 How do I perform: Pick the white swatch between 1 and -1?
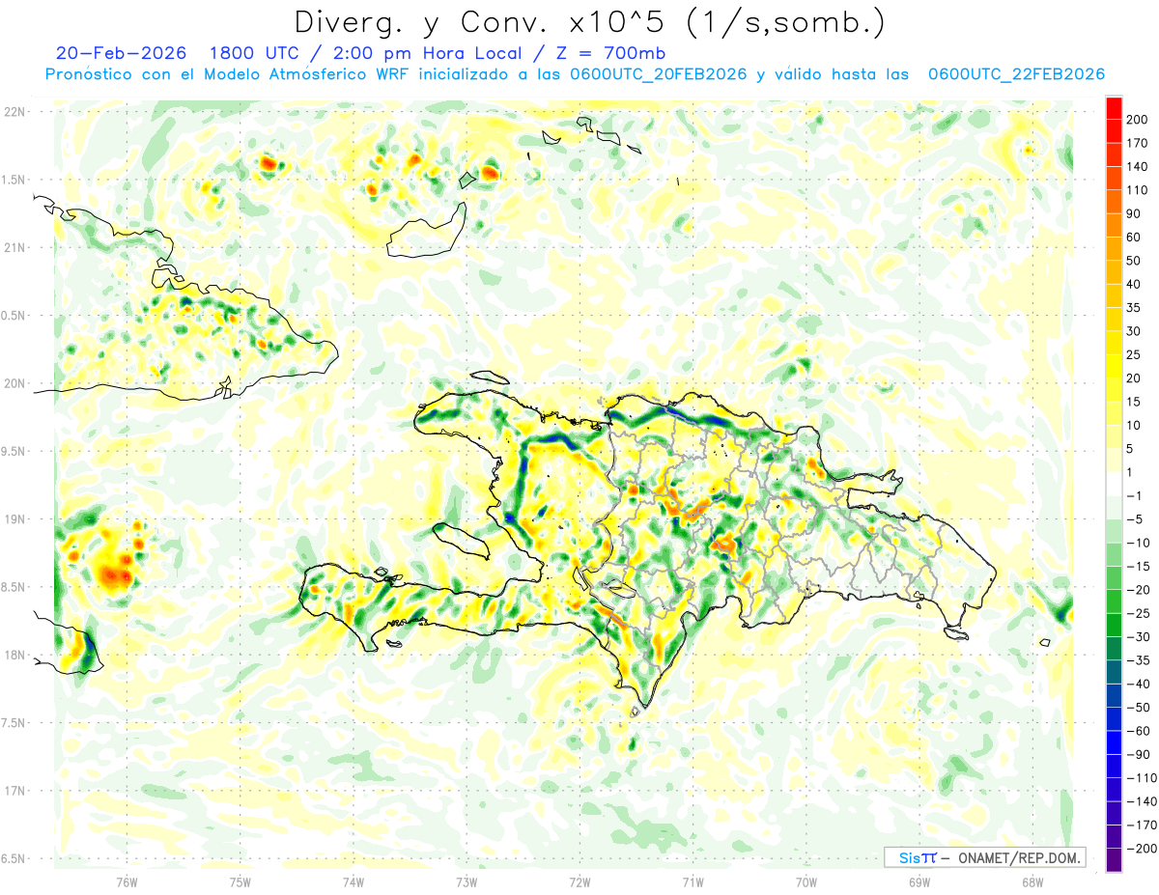[x=1114, y=485]
